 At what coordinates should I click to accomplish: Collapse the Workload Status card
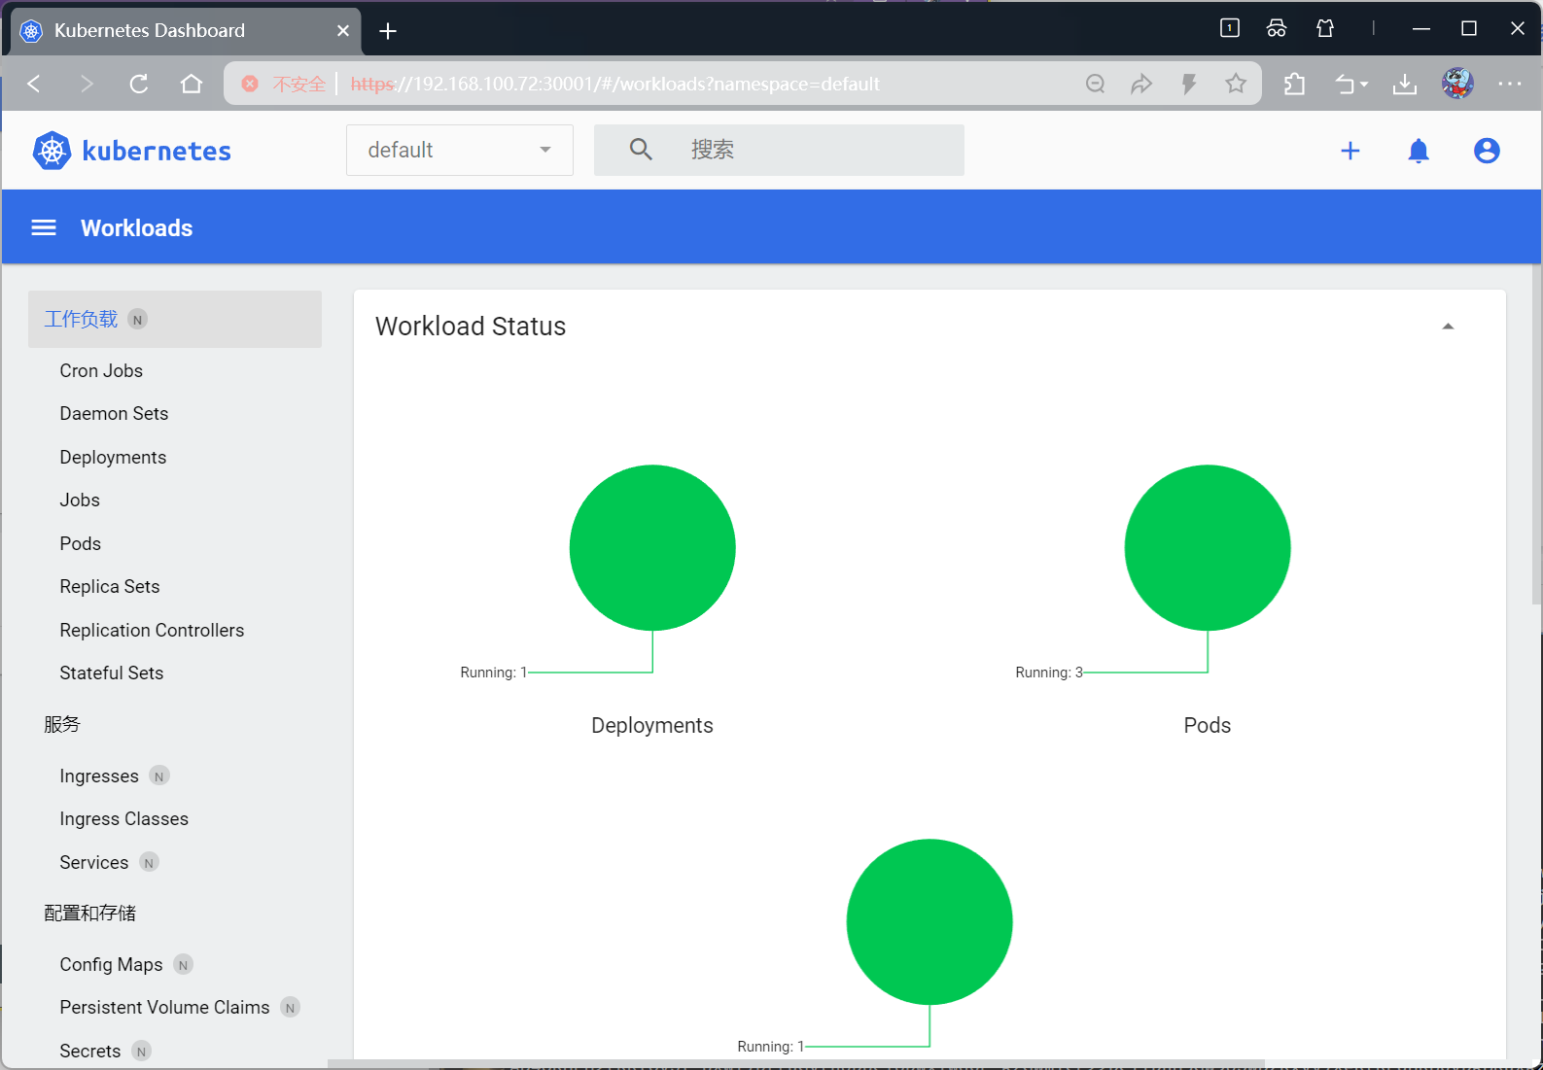pyautogui.click(x=1448, y=327)
